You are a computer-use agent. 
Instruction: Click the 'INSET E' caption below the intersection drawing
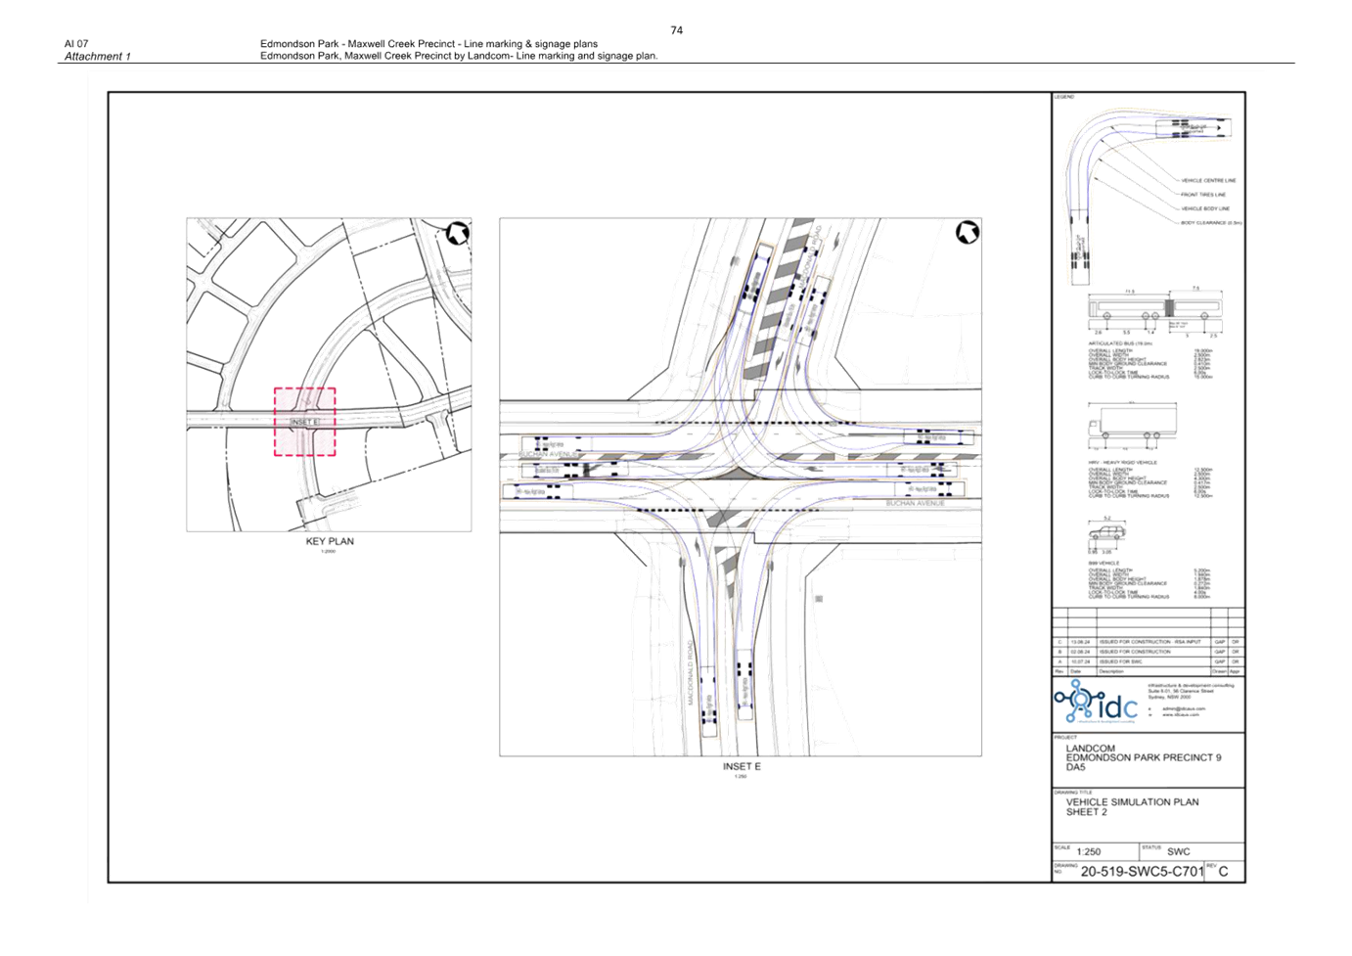click(x=742, y=766)
